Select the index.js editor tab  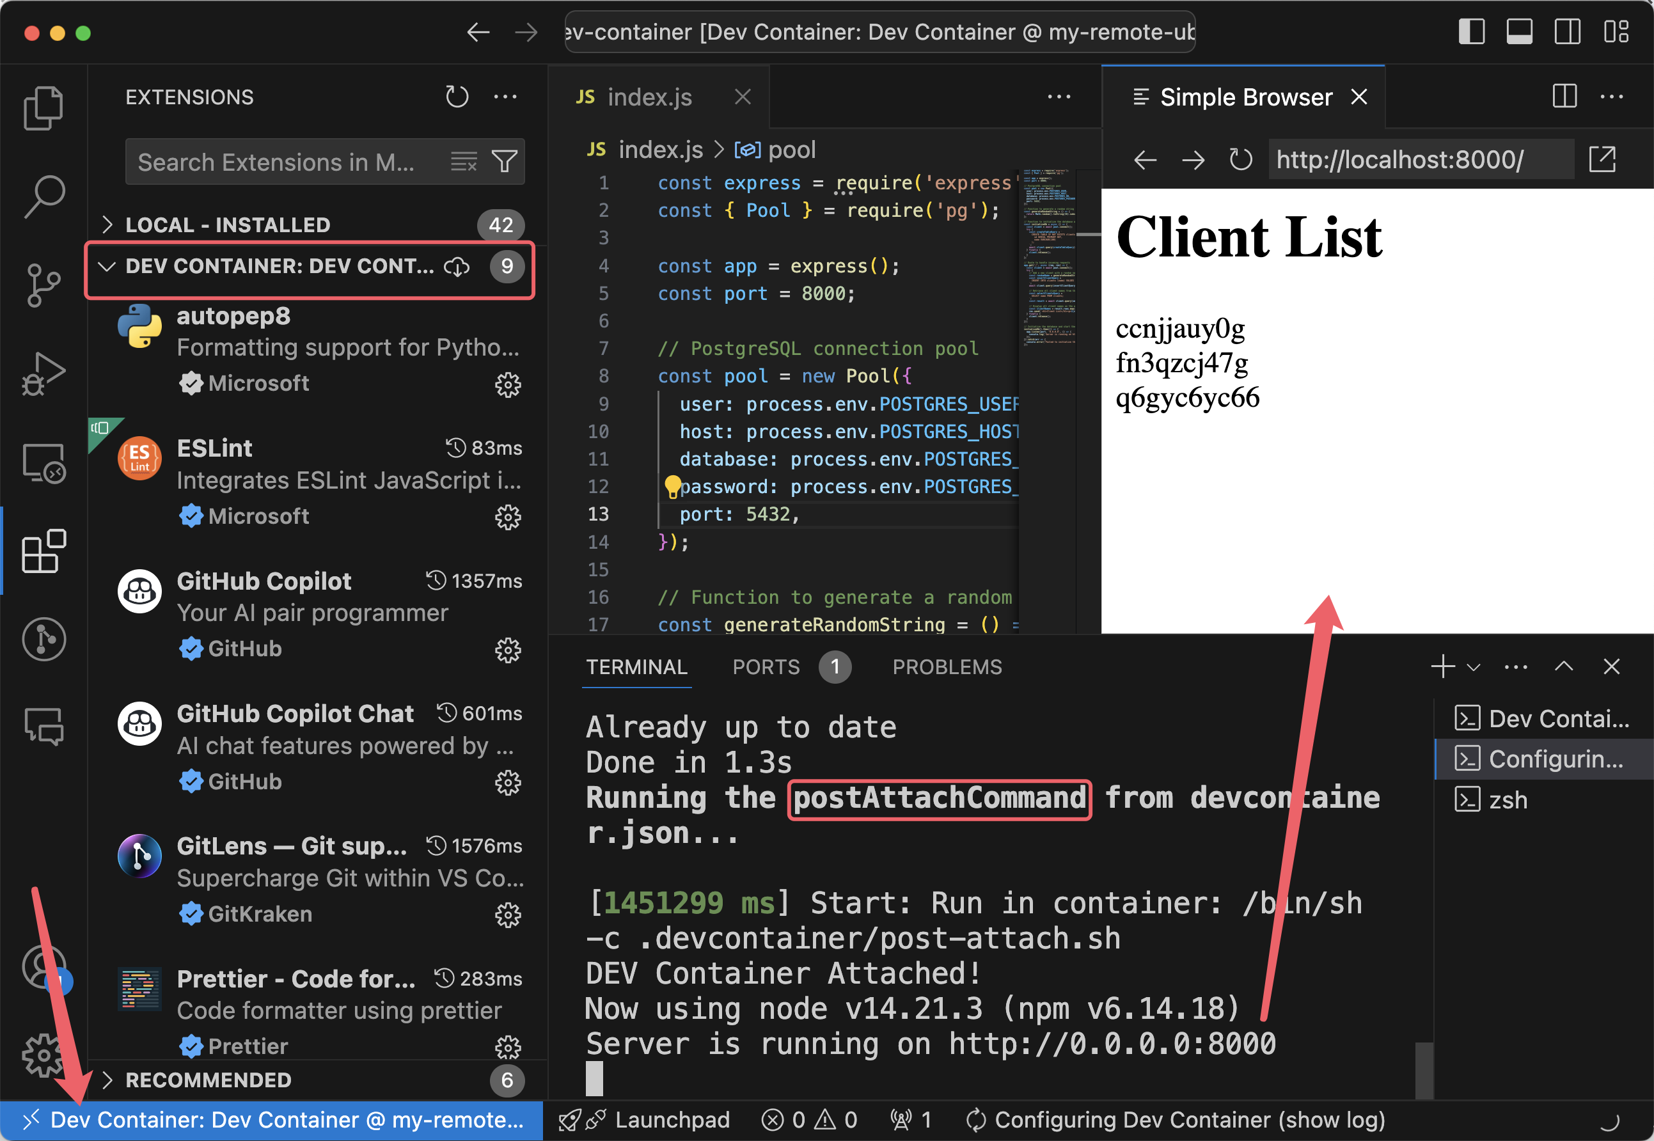[649, 97]
